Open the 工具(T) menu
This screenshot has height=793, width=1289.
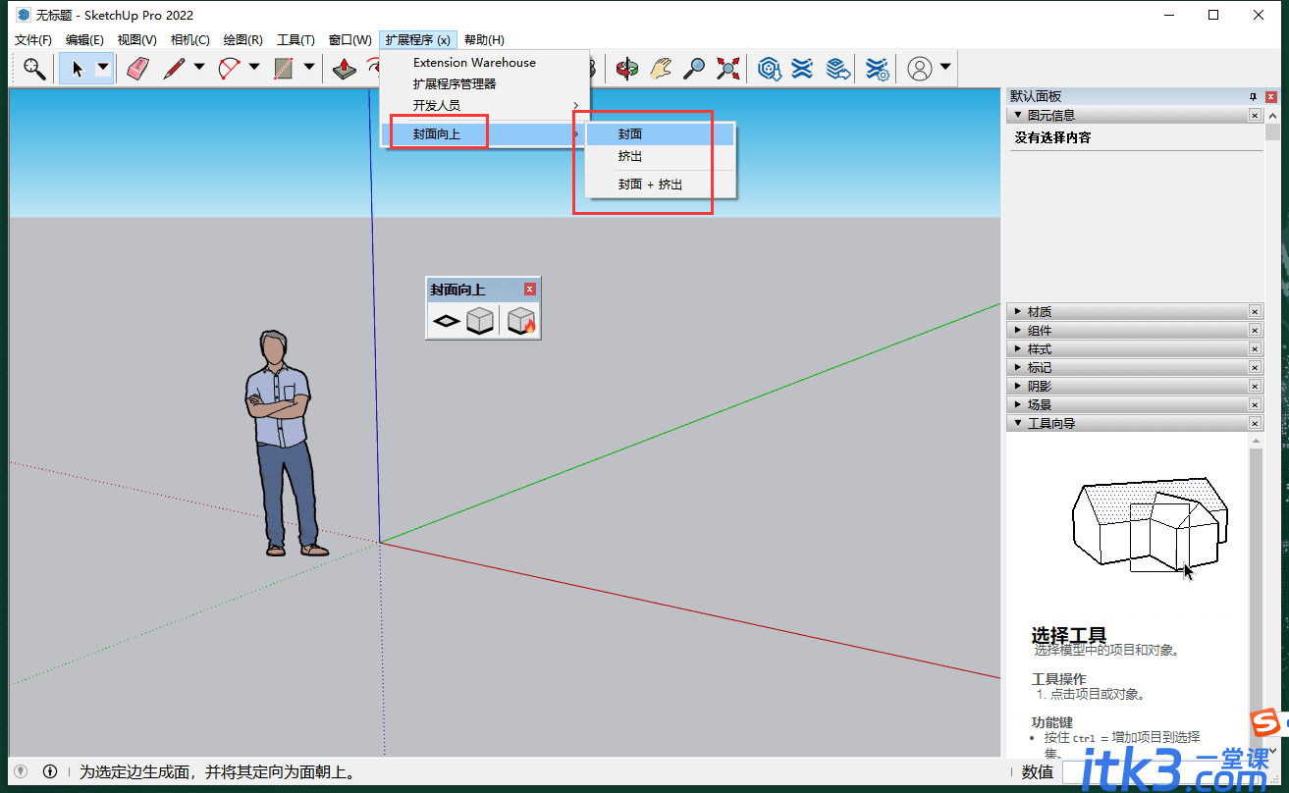click(296, 40)
